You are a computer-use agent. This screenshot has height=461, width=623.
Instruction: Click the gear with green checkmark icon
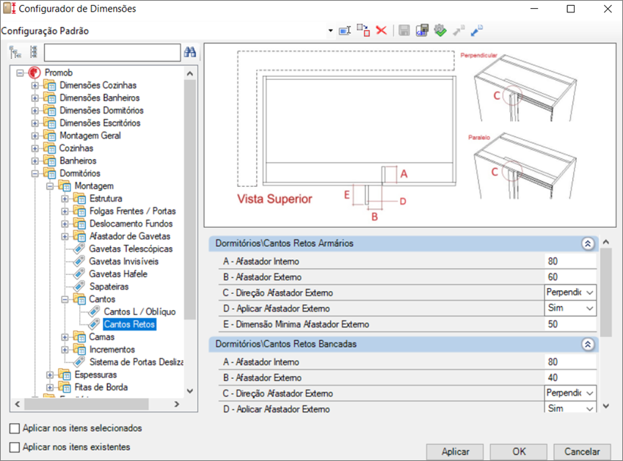(440, 31)
